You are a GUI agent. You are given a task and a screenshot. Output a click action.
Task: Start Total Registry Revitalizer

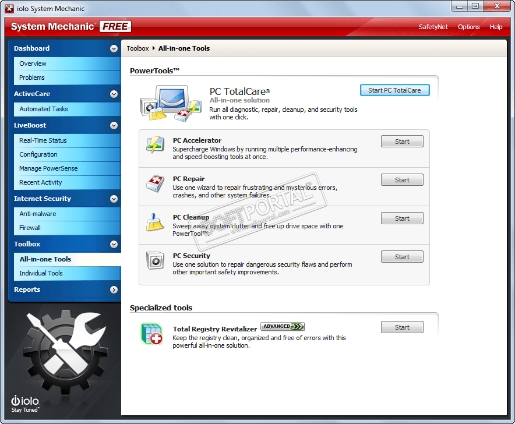tap(402, 327)
